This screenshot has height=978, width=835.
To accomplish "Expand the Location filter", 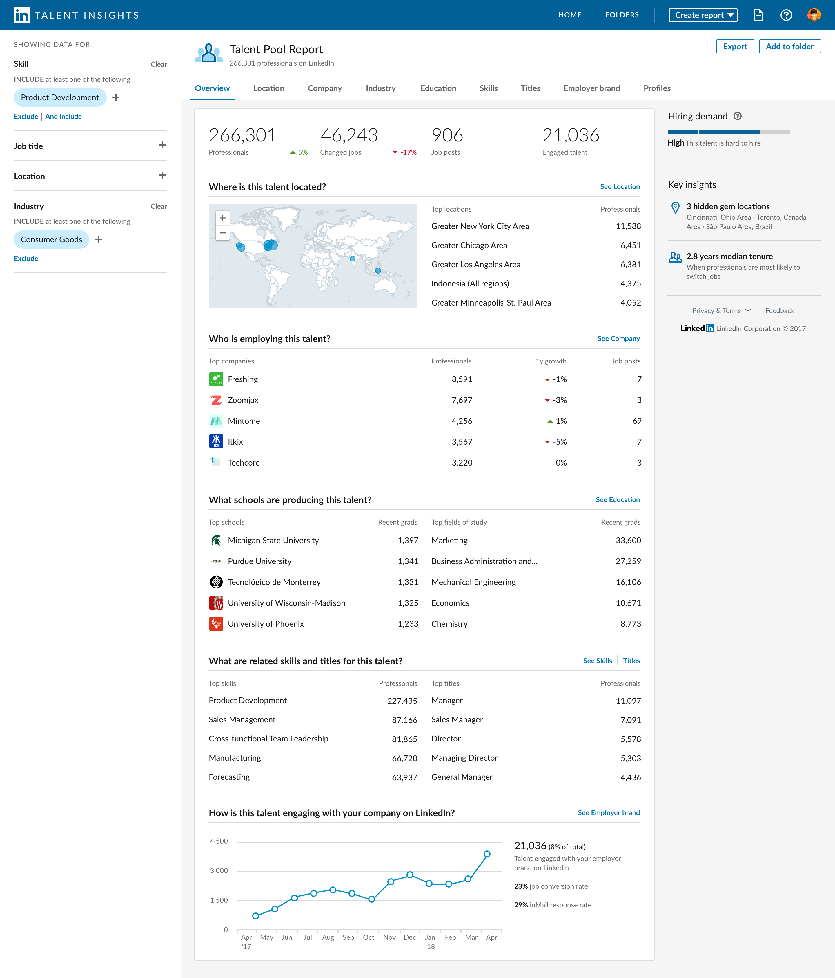I will [162, 176].
